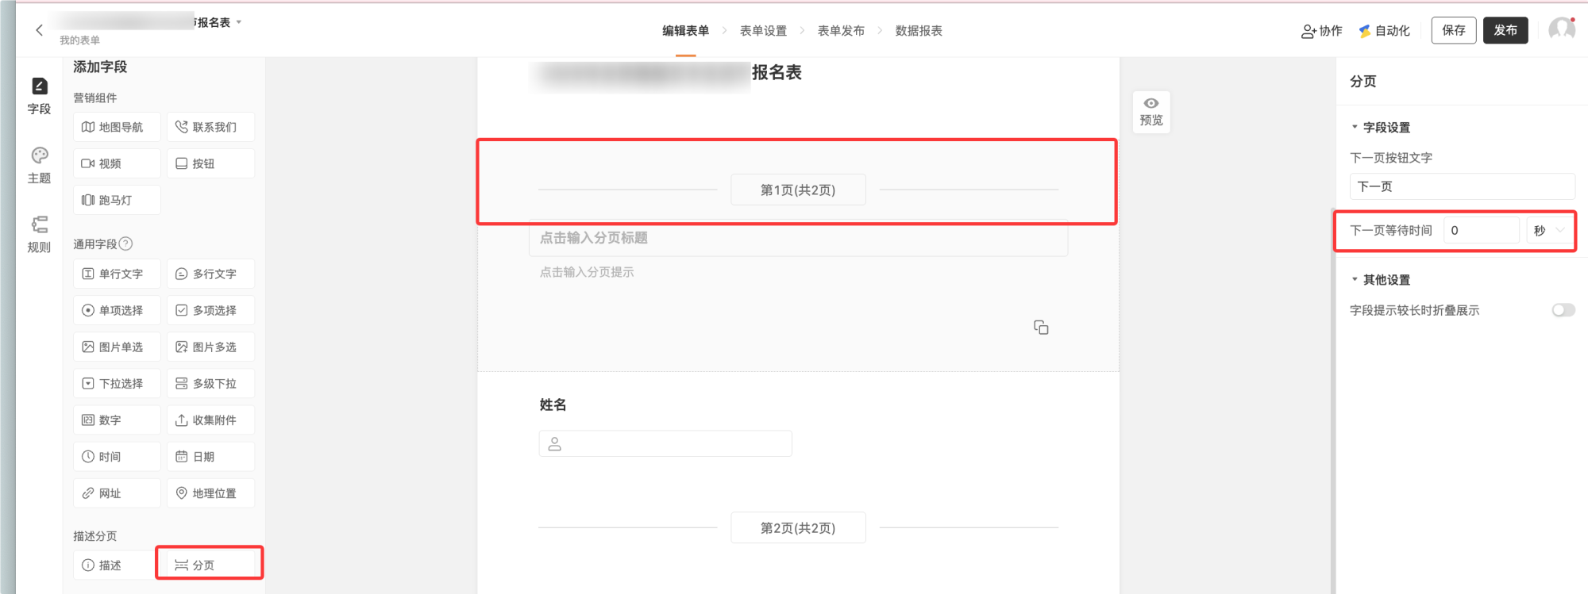Open the 预览 preview eye icon
Screen dimensions: 1588x594
pyautogui.click(x=1151, y=103)
